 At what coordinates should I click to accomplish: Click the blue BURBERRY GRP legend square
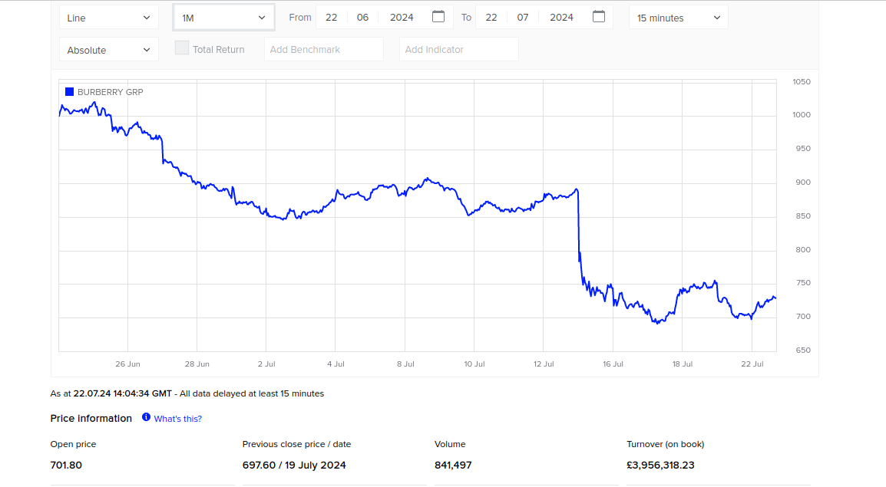69,91
